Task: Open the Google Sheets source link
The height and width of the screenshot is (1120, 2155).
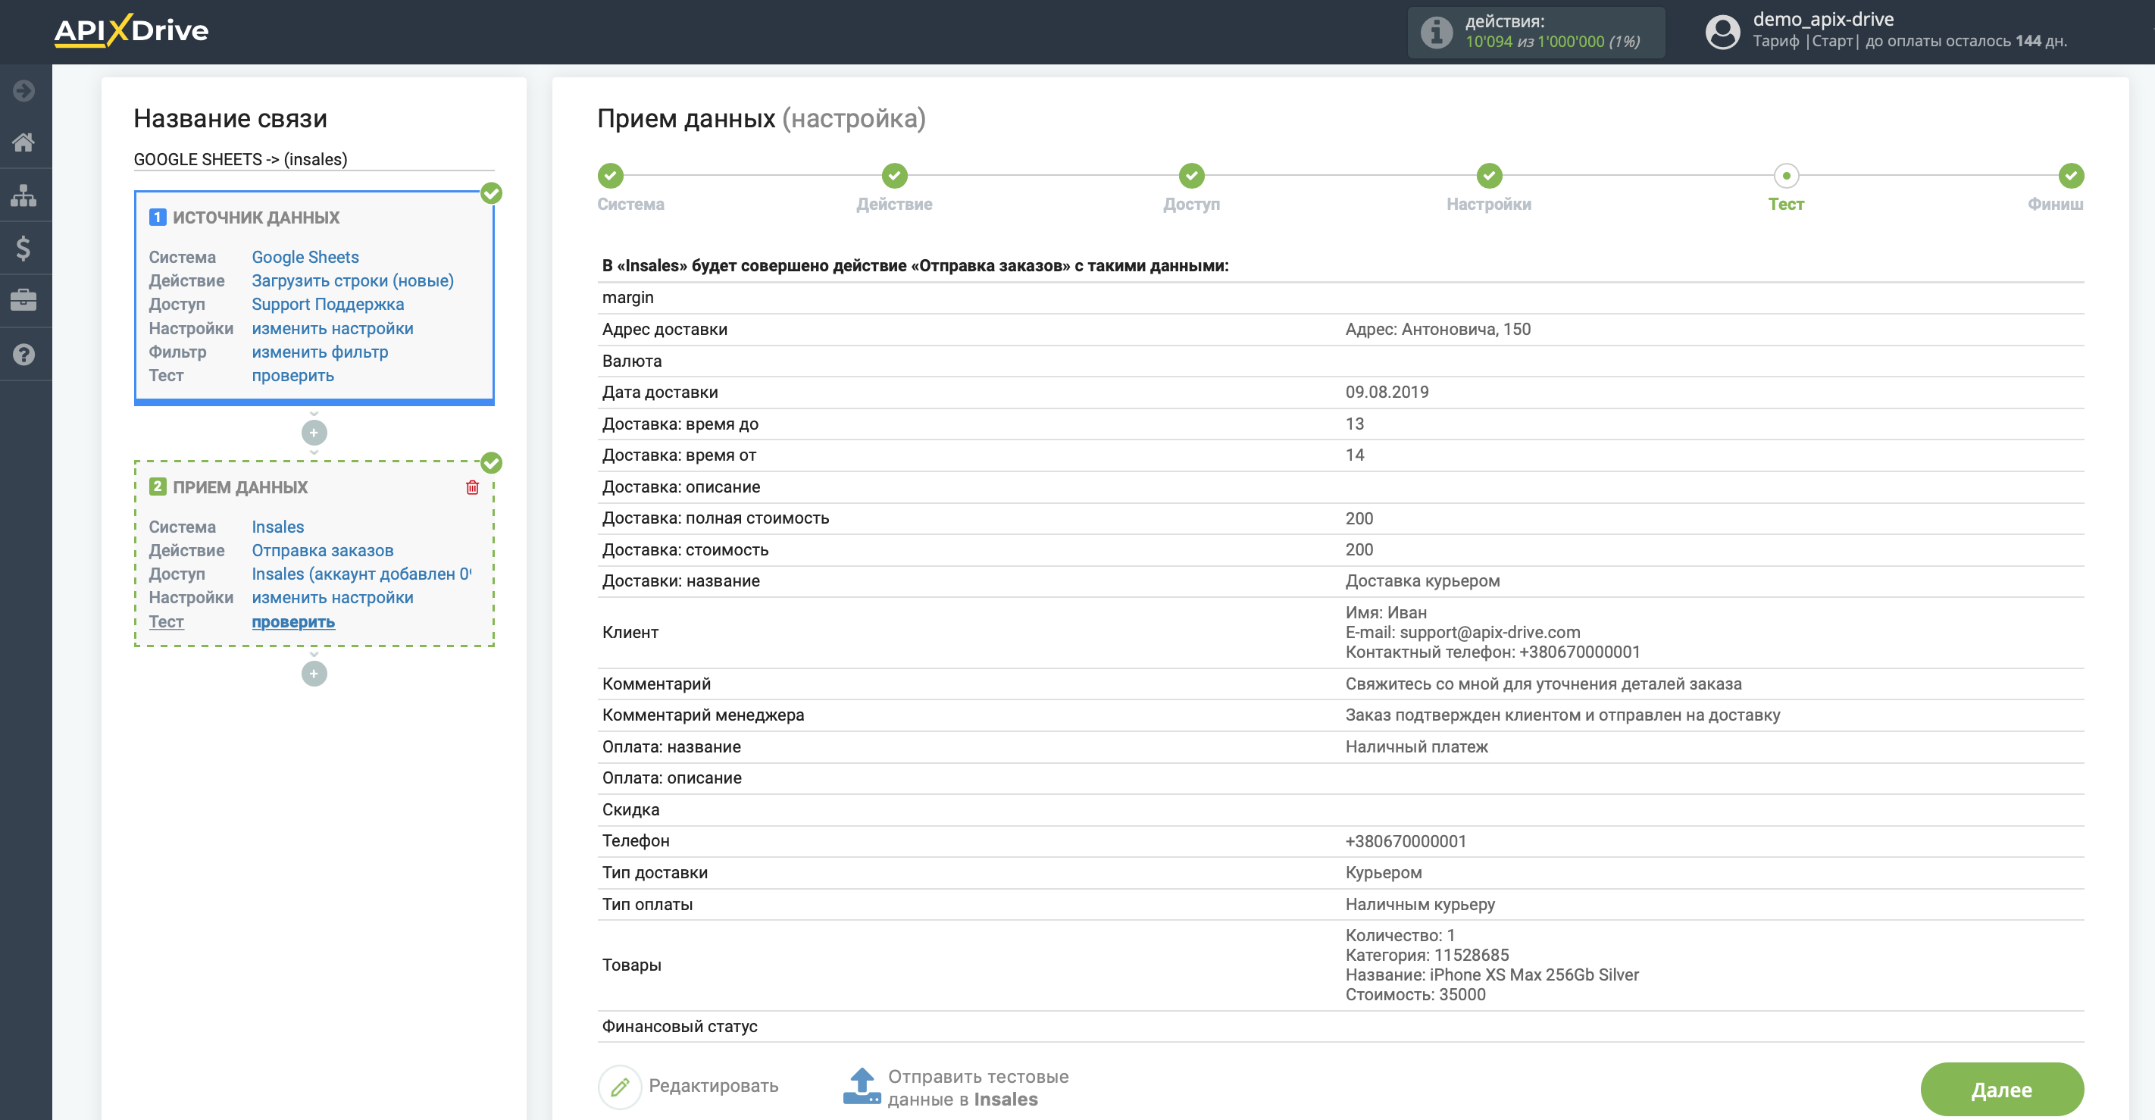Action: pos(305,258)
